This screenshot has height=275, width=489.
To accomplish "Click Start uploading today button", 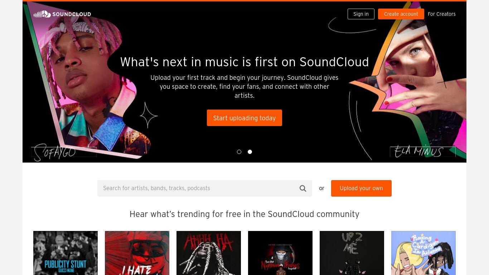I will [x=245, y=118].
